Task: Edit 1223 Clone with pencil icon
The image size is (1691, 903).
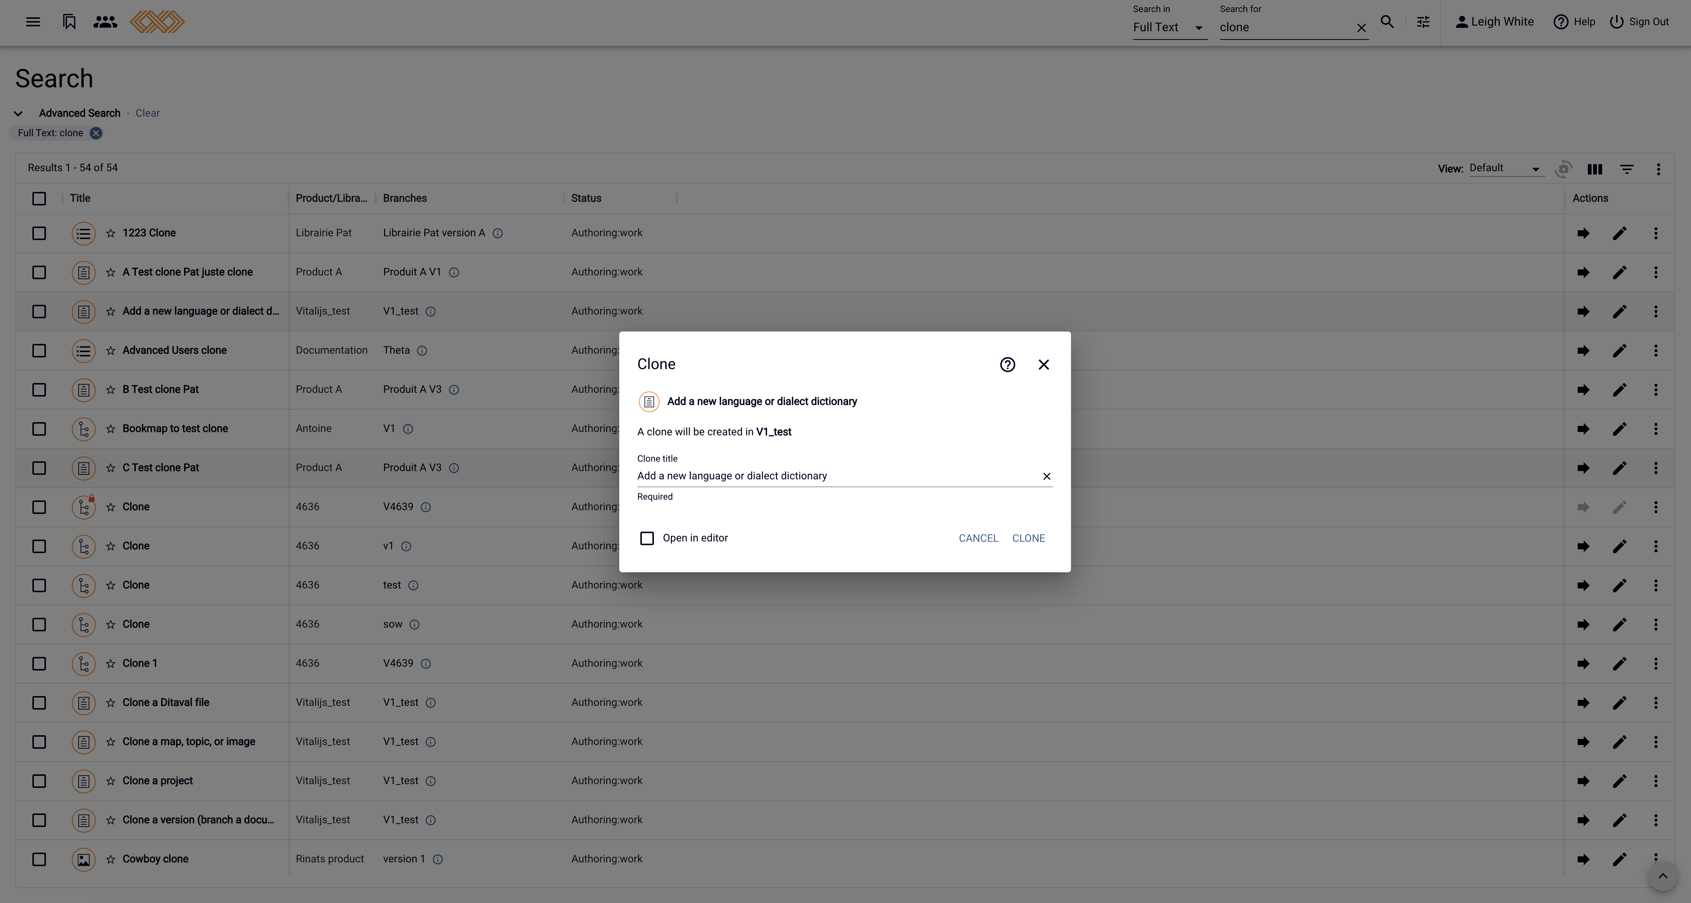Action: (x=1619, y=234)
